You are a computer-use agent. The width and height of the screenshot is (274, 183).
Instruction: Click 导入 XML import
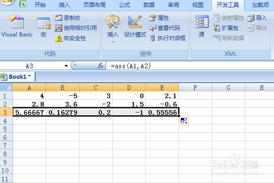(257, 18)
